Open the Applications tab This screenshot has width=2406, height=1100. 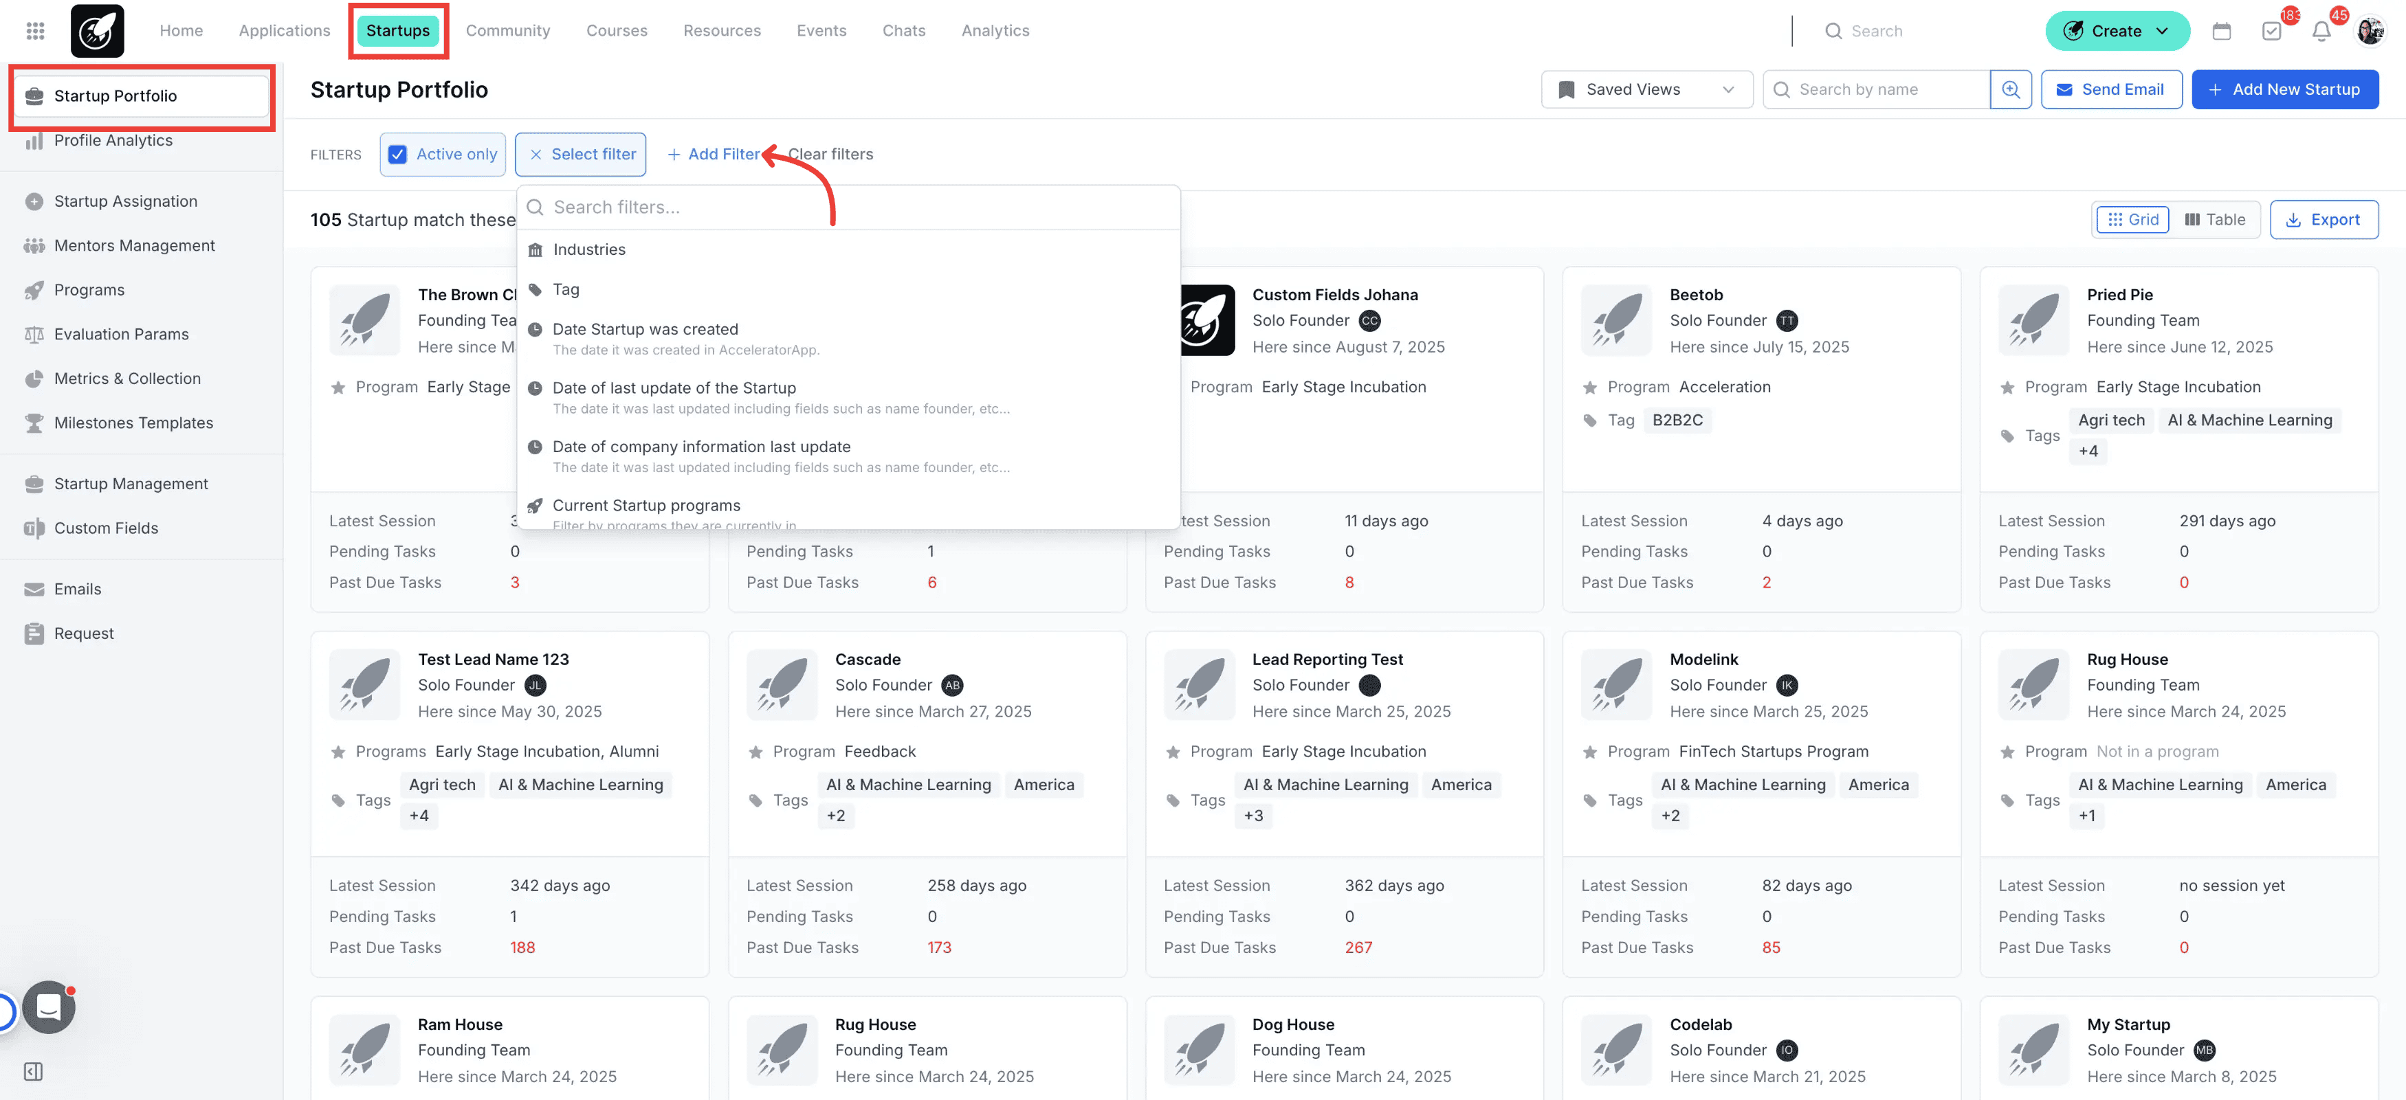pos(284,31)
